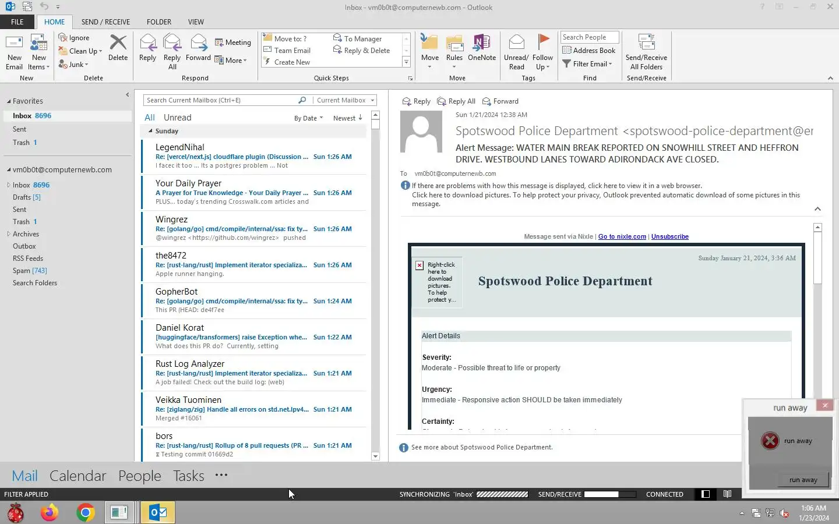Open the Junk dropdown
Viewport: 839px width, 524px height.
tap(73, 65)
